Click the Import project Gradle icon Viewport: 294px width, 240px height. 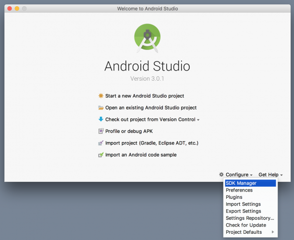pos(101,143)
